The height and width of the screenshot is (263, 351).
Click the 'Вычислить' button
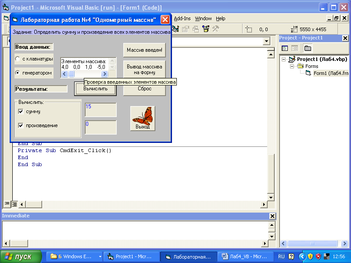95,89
